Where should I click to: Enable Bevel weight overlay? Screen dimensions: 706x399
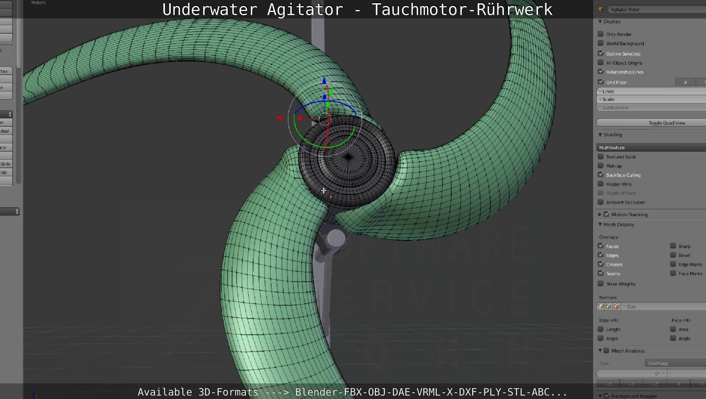click(x=673, y=255)
